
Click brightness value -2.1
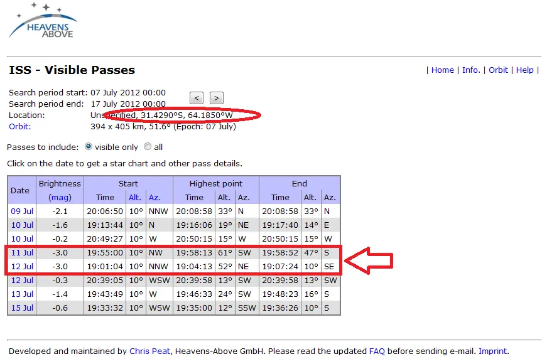(60, 211)
